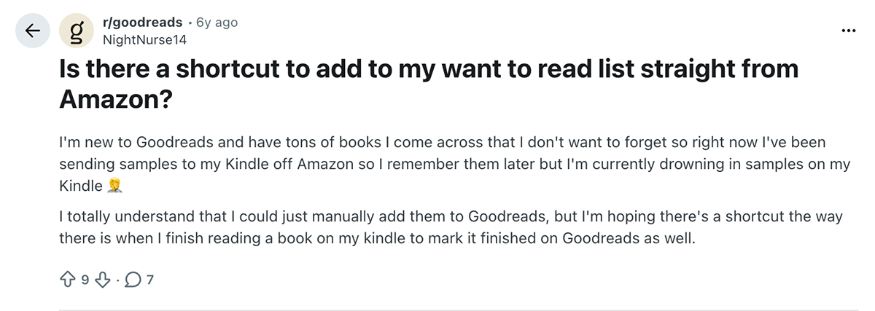875x311 pixels.
Task: Click the 6y ago timestamp
Action: coord(217,23)
